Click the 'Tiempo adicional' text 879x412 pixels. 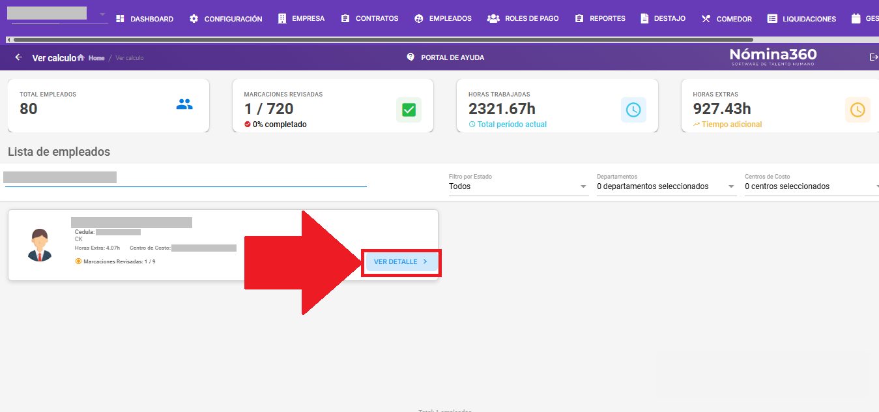[732, 125]
